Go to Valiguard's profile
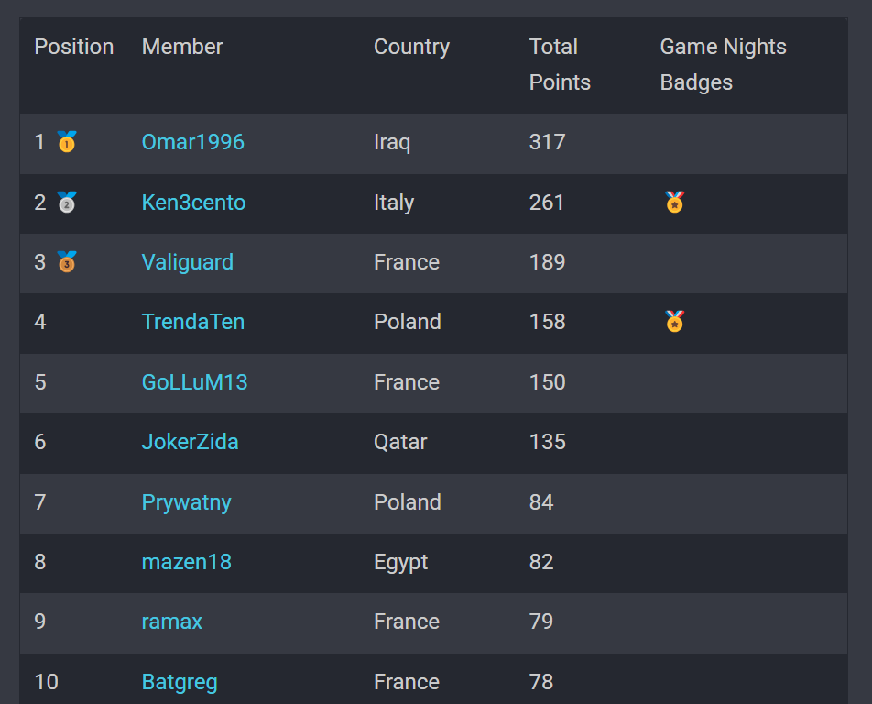872x704 pixels. point(187,262)
